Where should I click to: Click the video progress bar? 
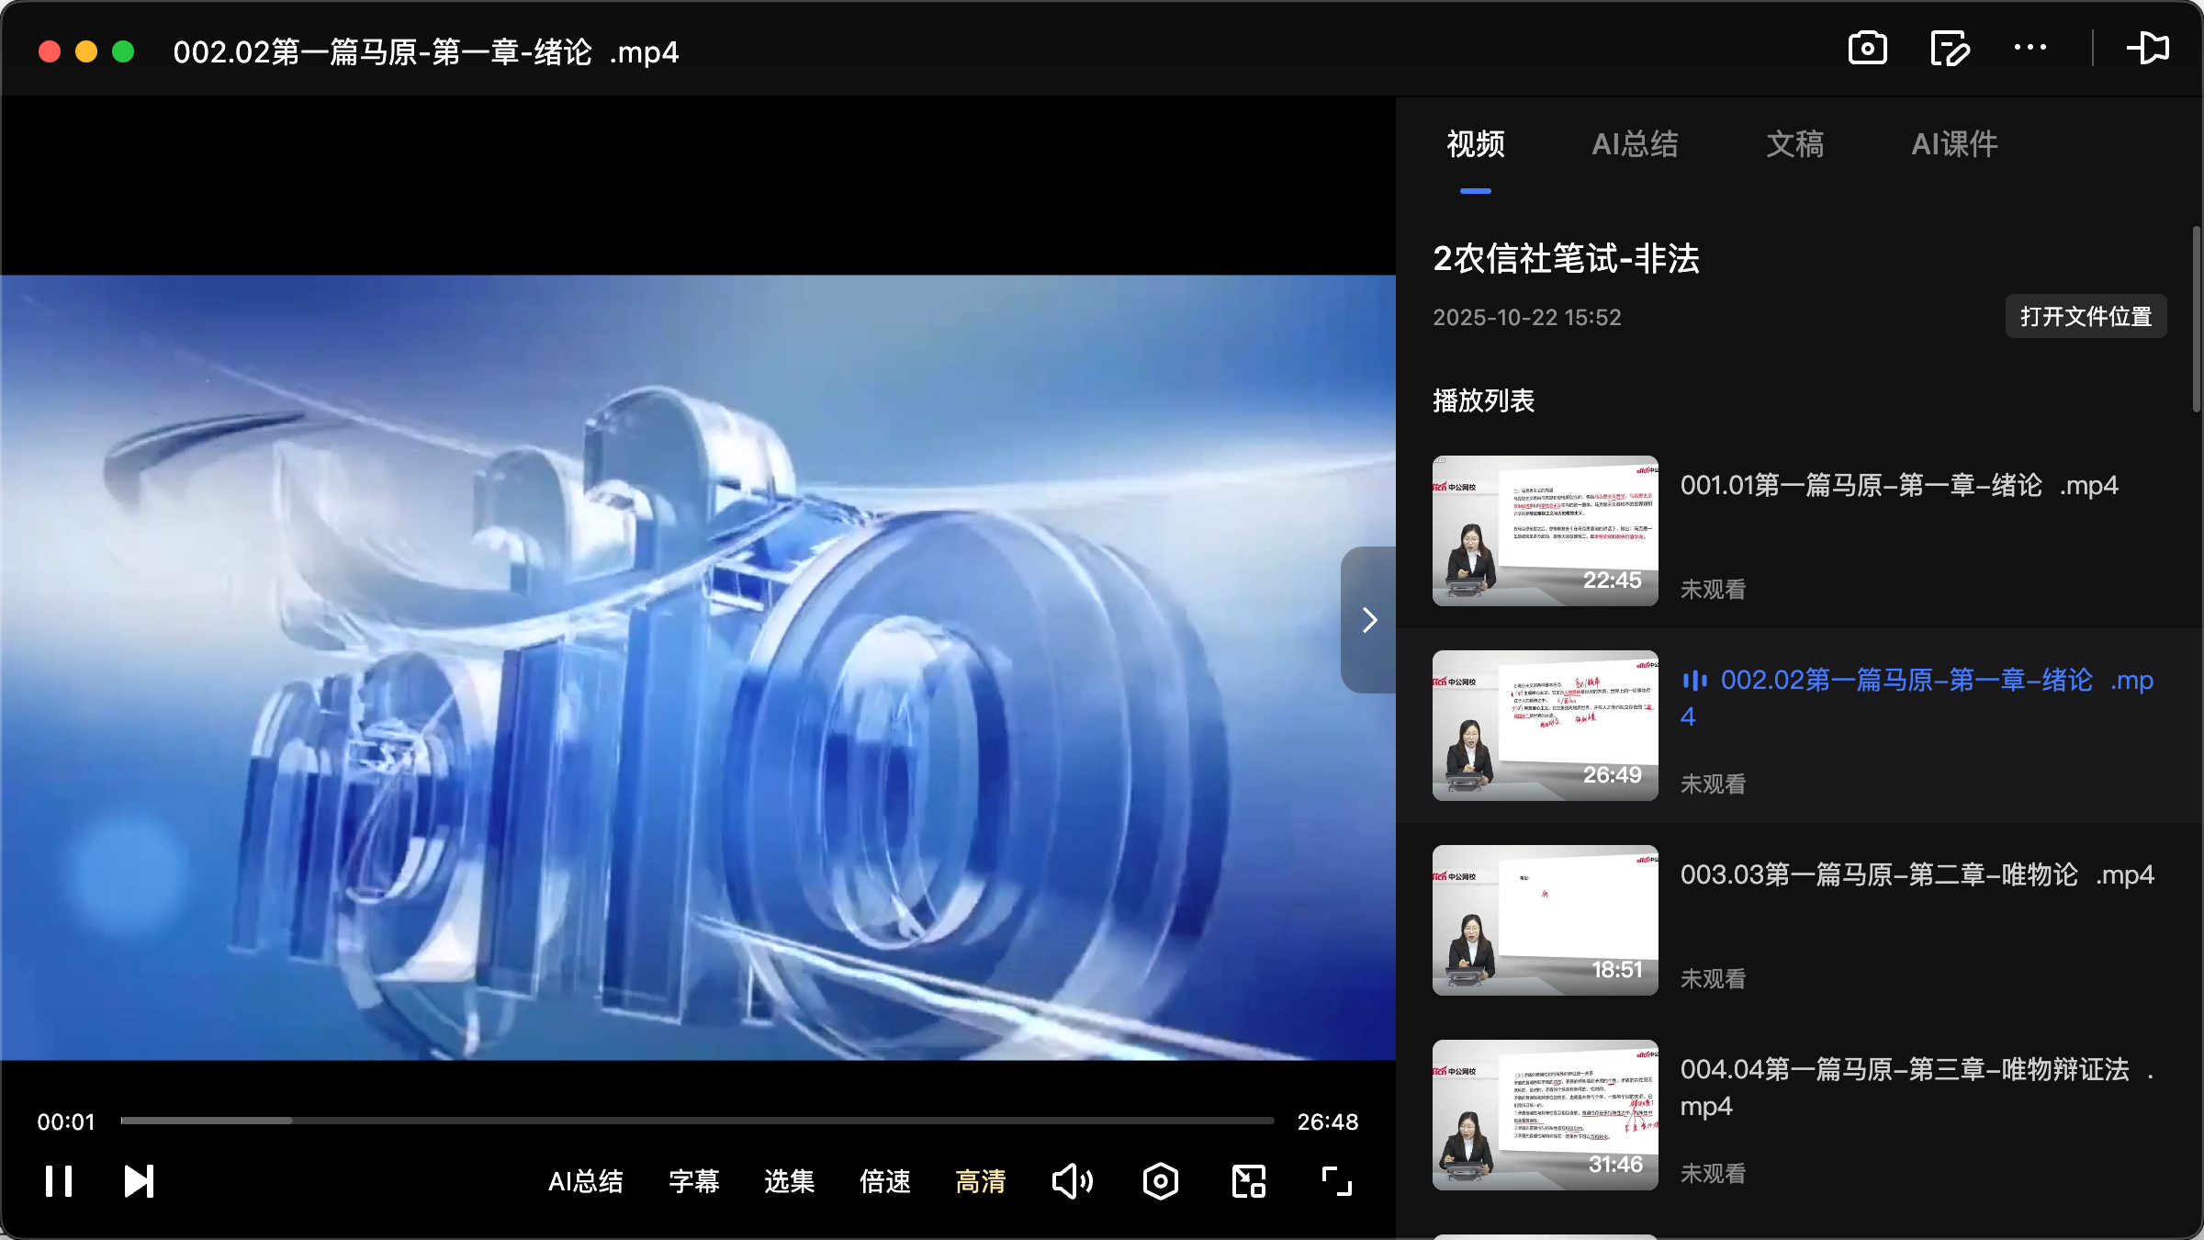tap(698, 1121)
